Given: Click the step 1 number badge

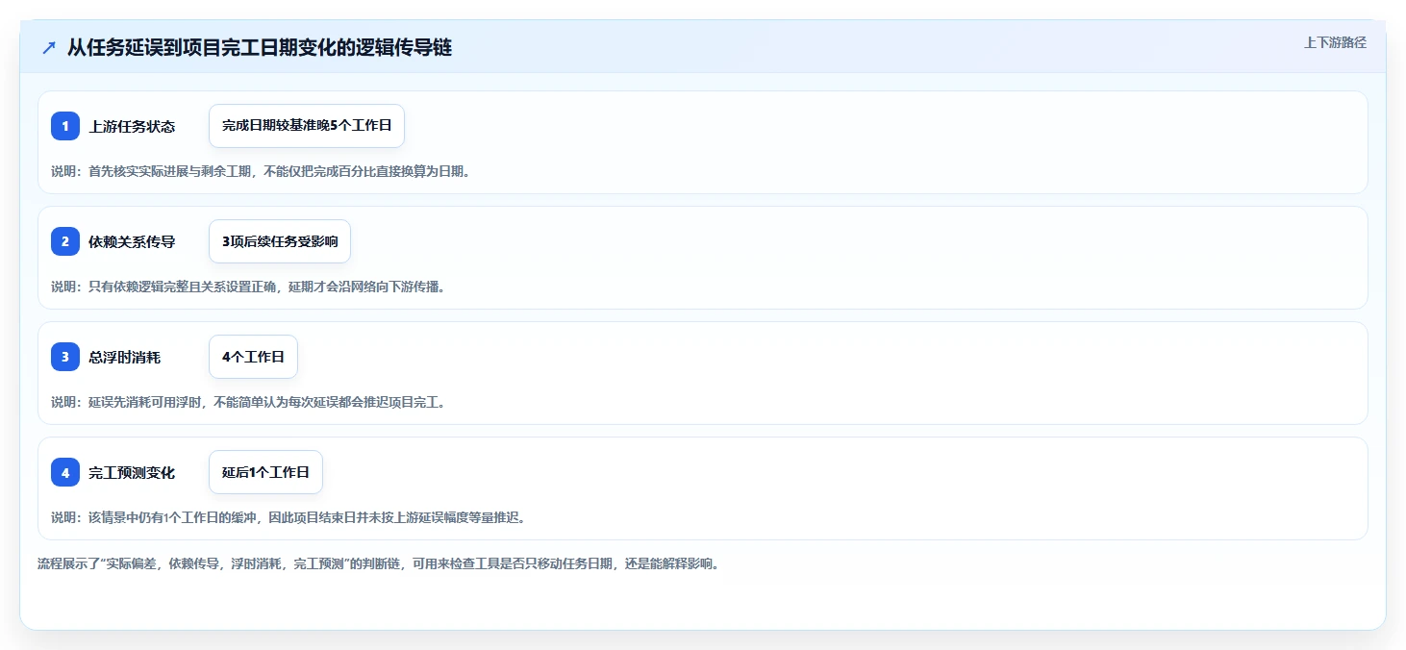Looking at the screenshot, I should 65,126.
